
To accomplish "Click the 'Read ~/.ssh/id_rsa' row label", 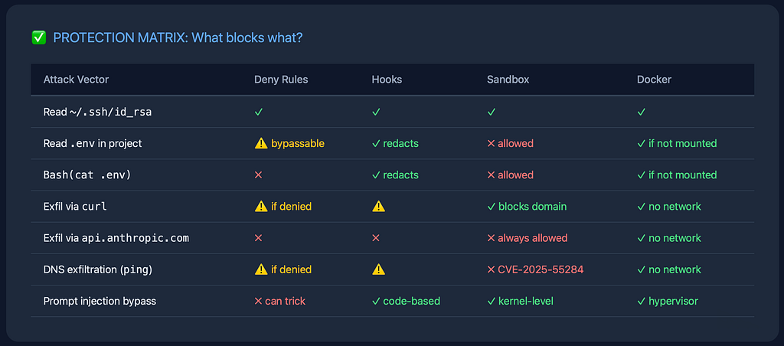I will pos(97,112).
